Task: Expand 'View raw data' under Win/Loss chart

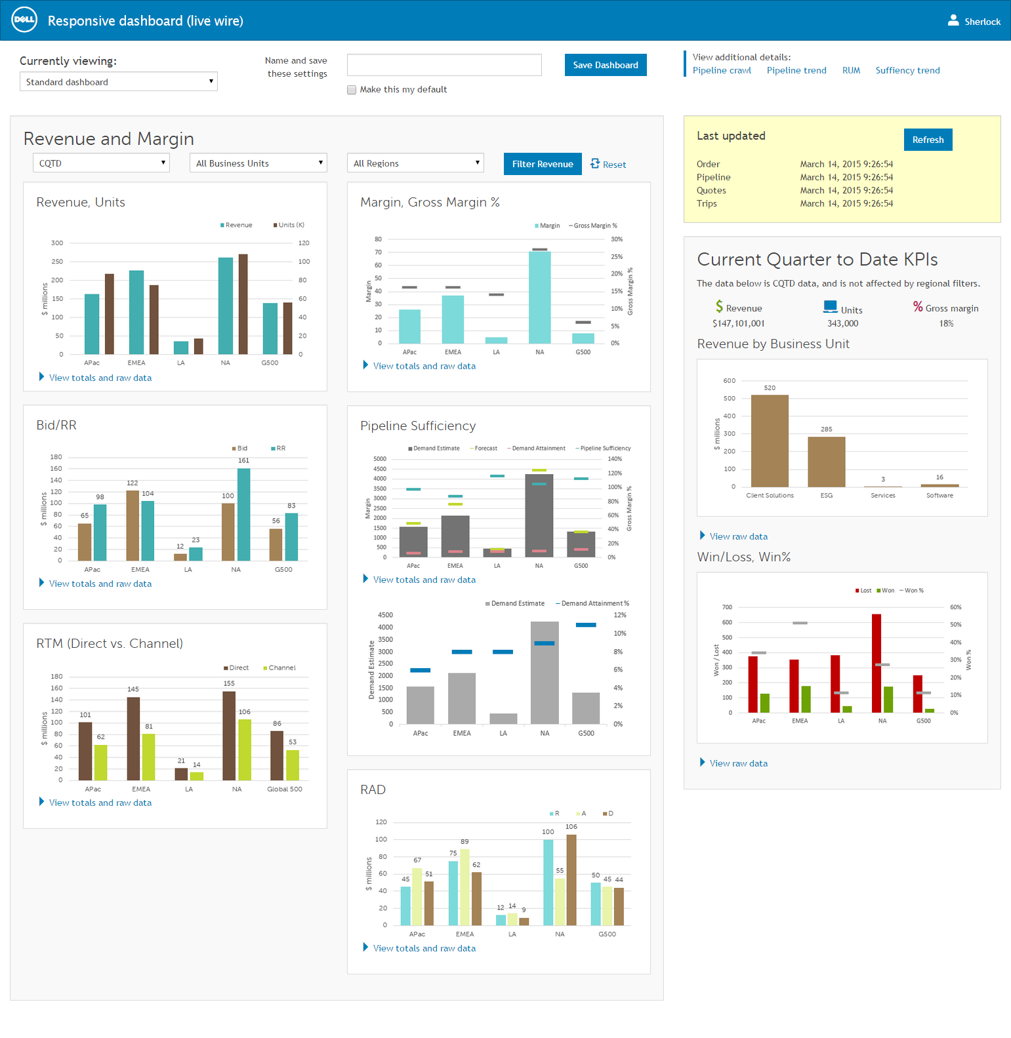Action: pos(738,763)
